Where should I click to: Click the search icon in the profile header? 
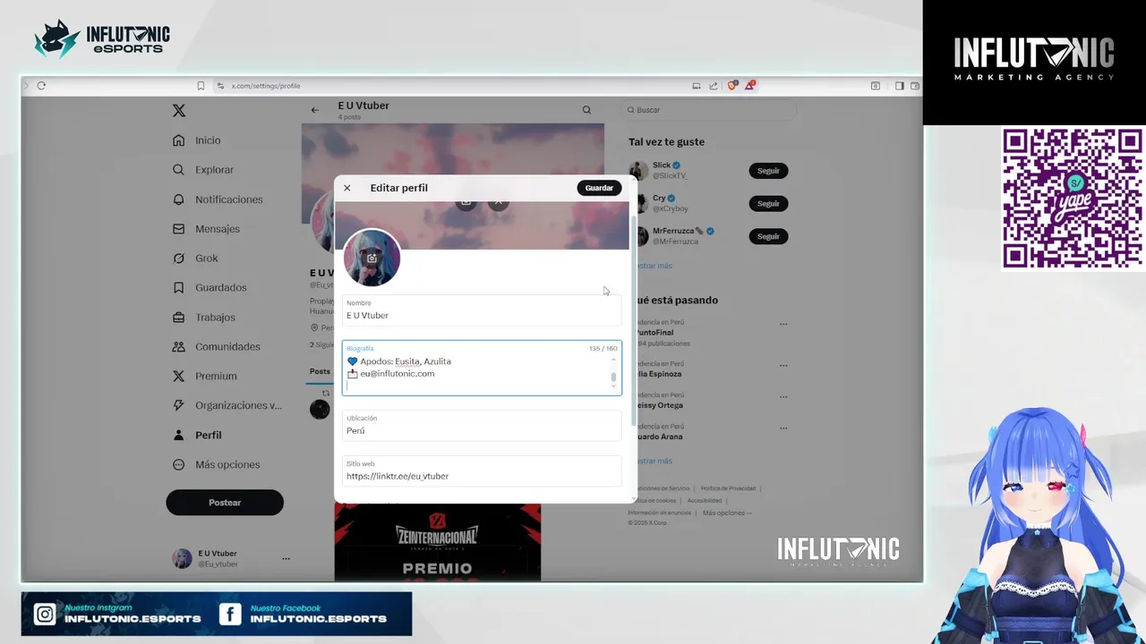tap(586, 110)
